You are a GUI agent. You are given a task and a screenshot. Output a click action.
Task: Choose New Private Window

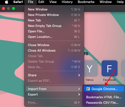[x=54, y=15]
